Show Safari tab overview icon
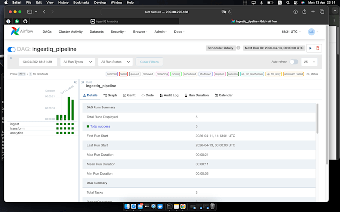This screenshot has height=212, width=340. [x=322, y=12]
